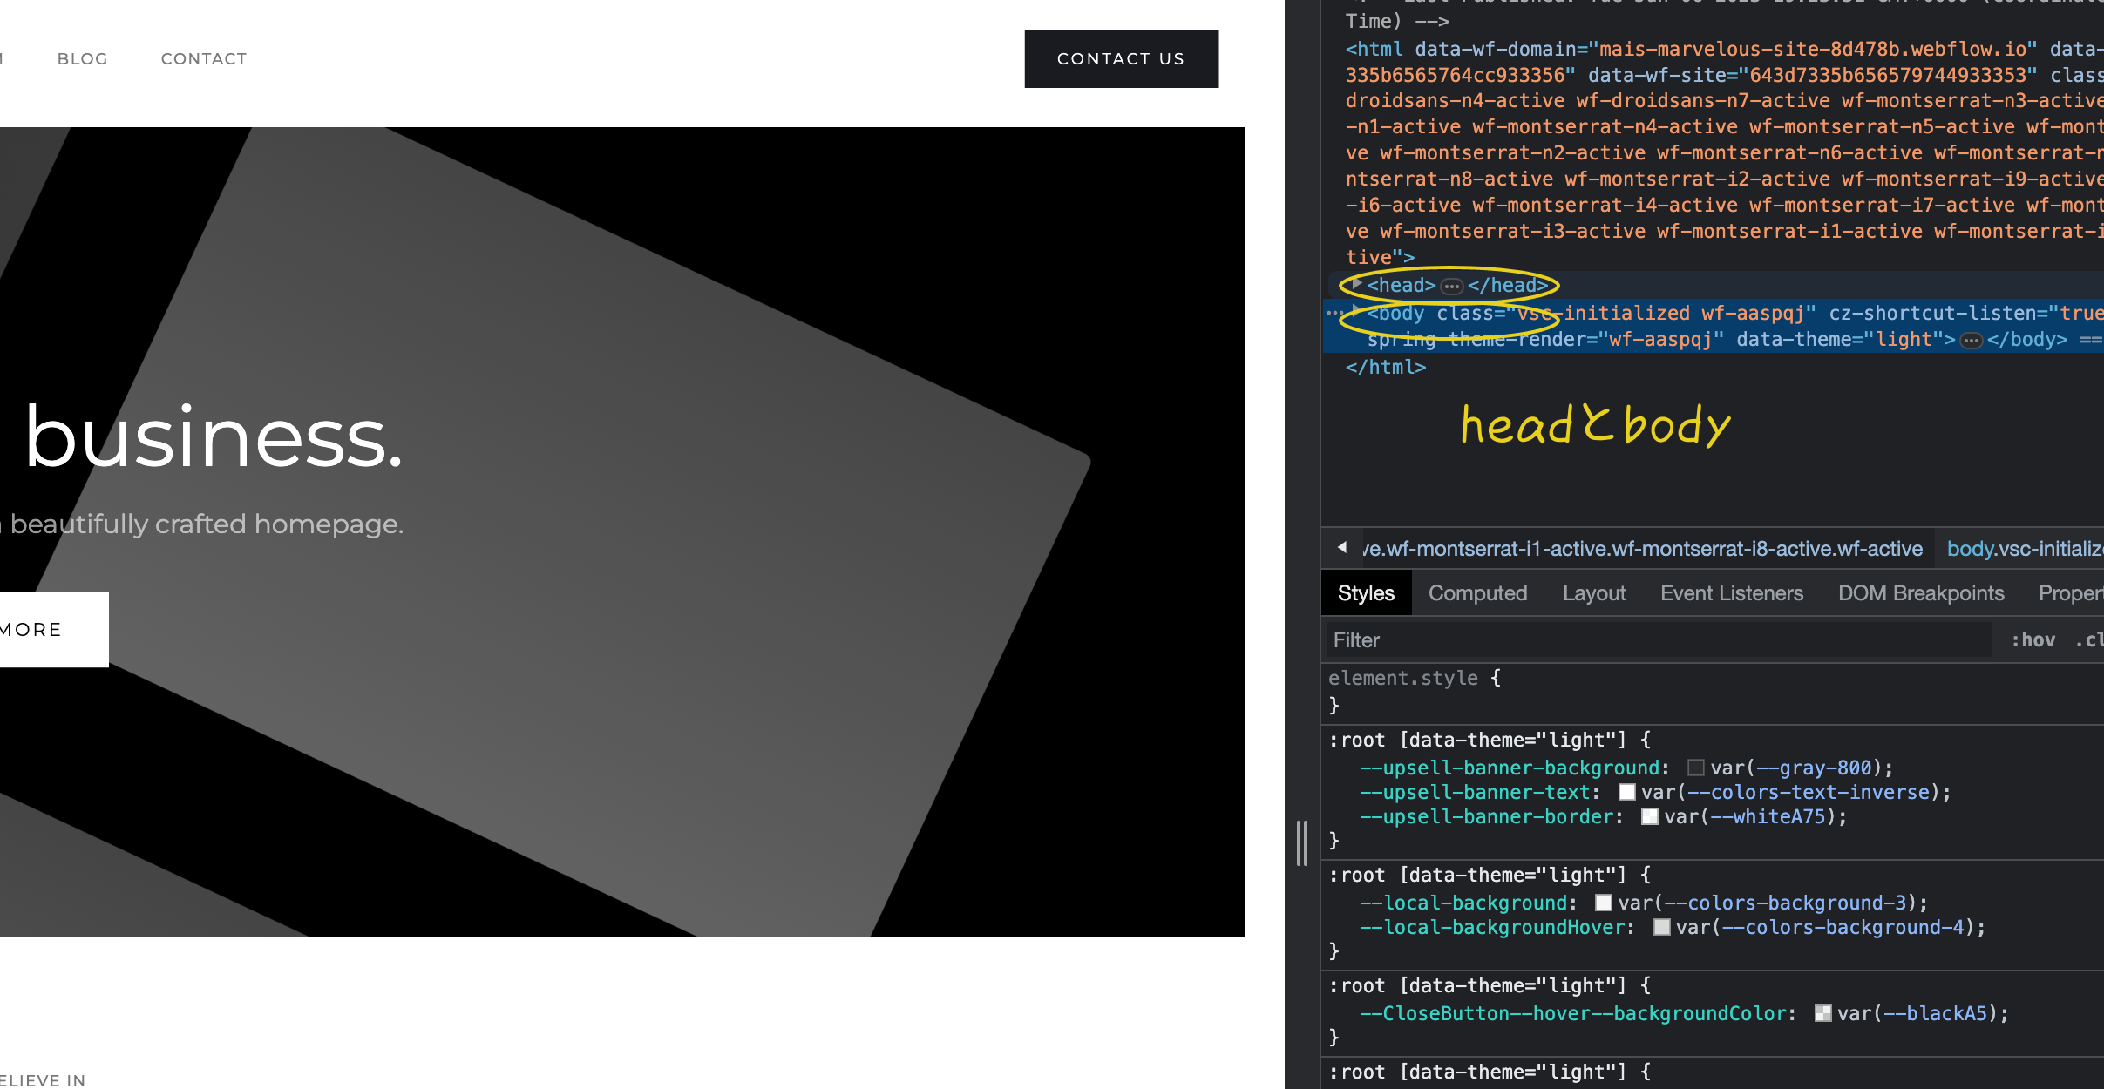
Task: Open the BLOG navigation link
Action: point(82,59)
